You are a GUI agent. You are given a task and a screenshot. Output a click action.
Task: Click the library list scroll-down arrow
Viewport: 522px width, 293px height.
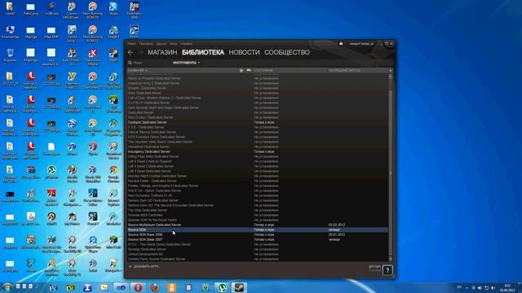click(x=391, y=259)
